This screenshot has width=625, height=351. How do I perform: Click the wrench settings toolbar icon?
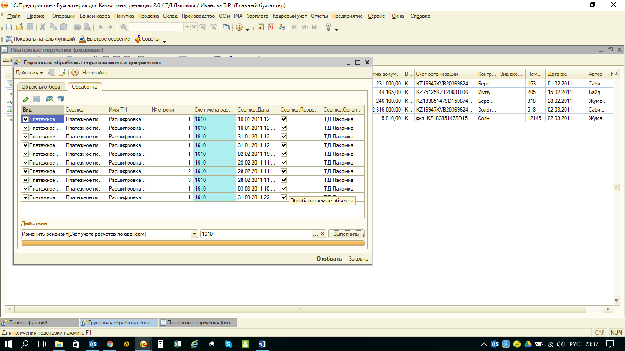pos(329,27)
